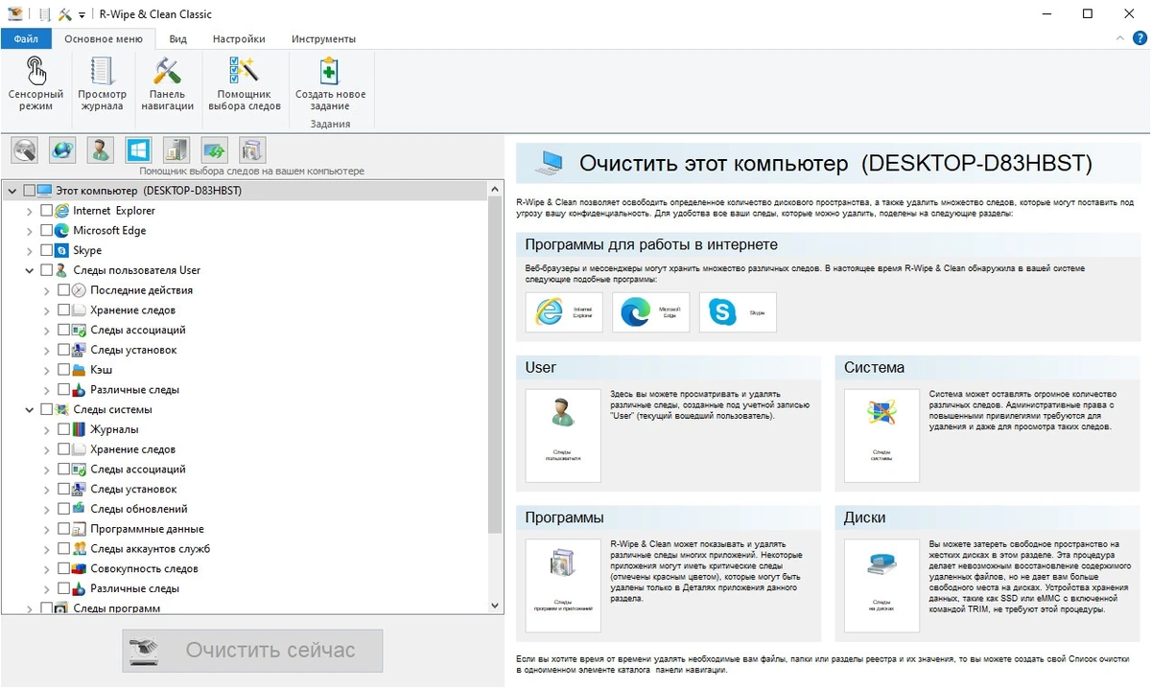
Task: Click the tree scrollbar down arrow
Action: [x=496, y=606]
